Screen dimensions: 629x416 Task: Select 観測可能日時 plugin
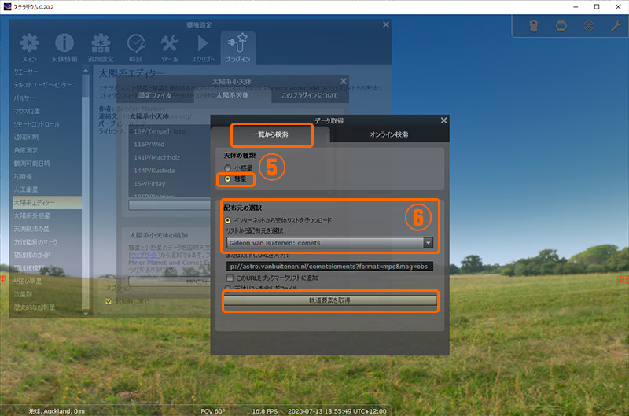pyautogui.click(x=46, y=164)
